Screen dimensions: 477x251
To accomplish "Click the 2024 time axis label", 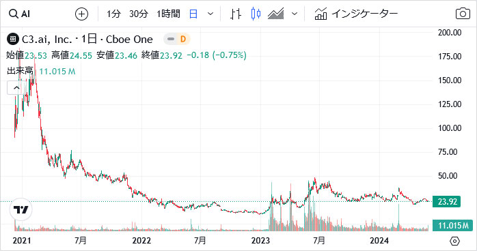I will click(379, 241).
